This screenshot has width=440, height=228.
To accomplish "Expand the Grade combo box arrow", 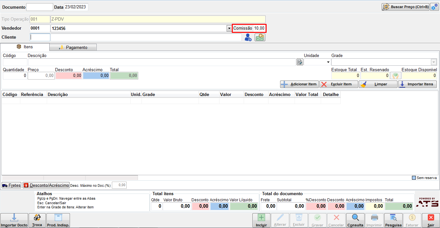I will point(434,62).
